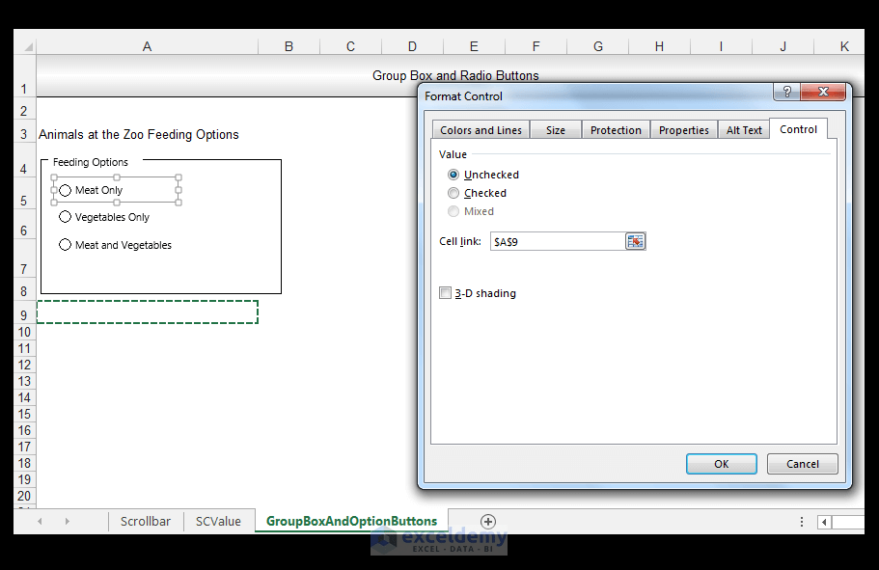Open the sheet options ellipsis icon
This screenshot has height=570, width=879.
[801, 521]
